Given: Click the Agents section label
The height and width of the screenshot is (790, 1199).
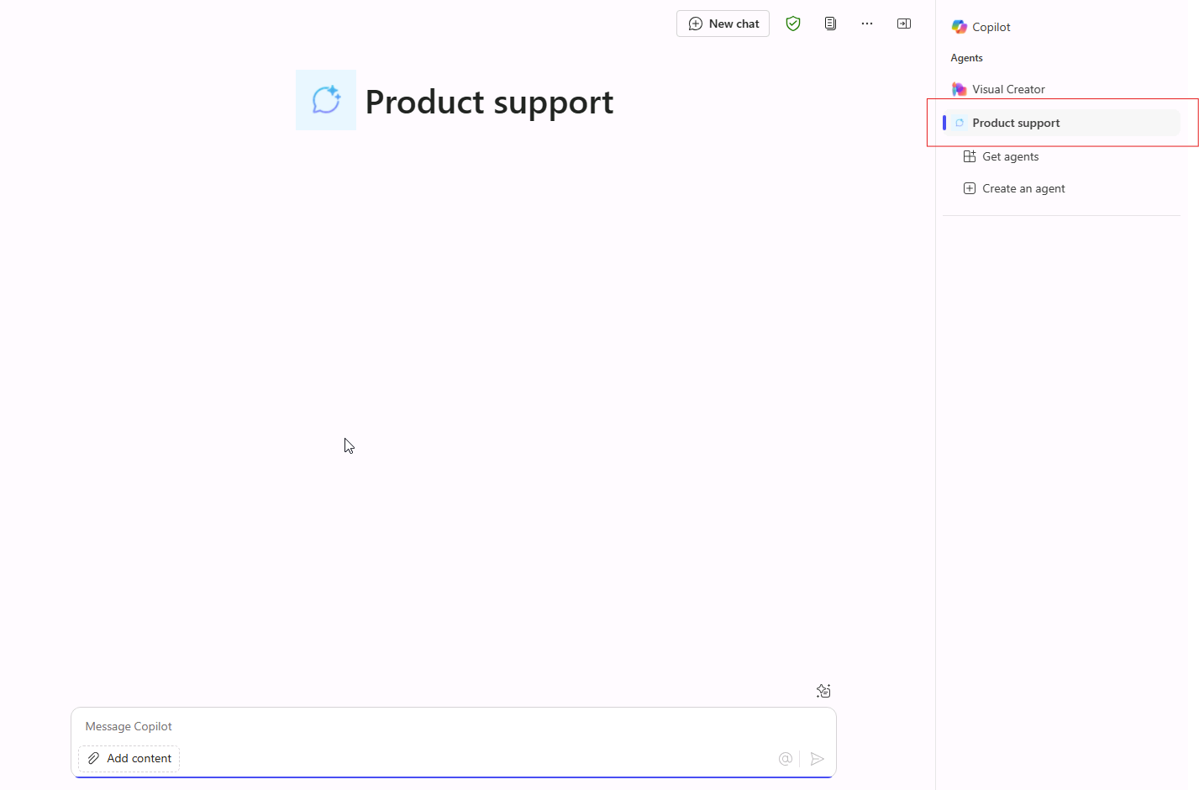Looking at the screenshot, I should [966, 58].
